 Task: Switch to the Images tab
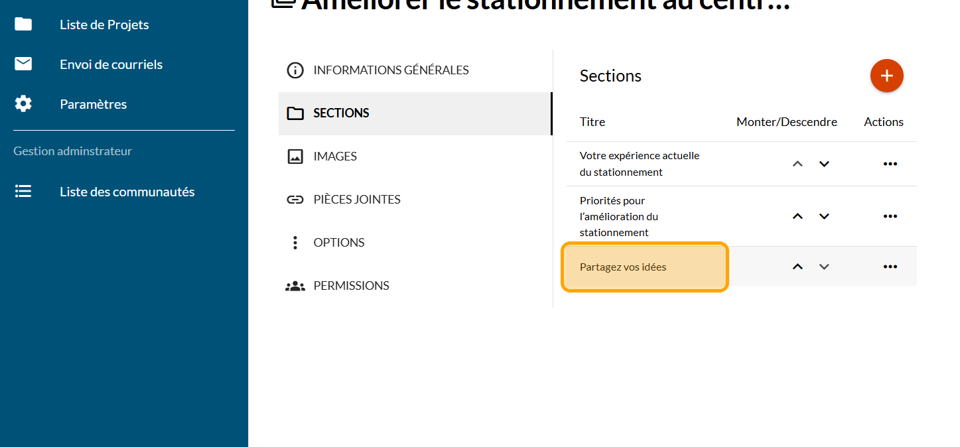[335, 157]
